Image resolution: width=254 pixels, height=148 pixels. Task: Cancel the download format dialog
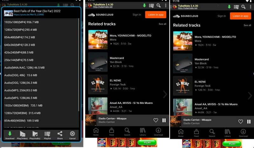tap(72, 135)
